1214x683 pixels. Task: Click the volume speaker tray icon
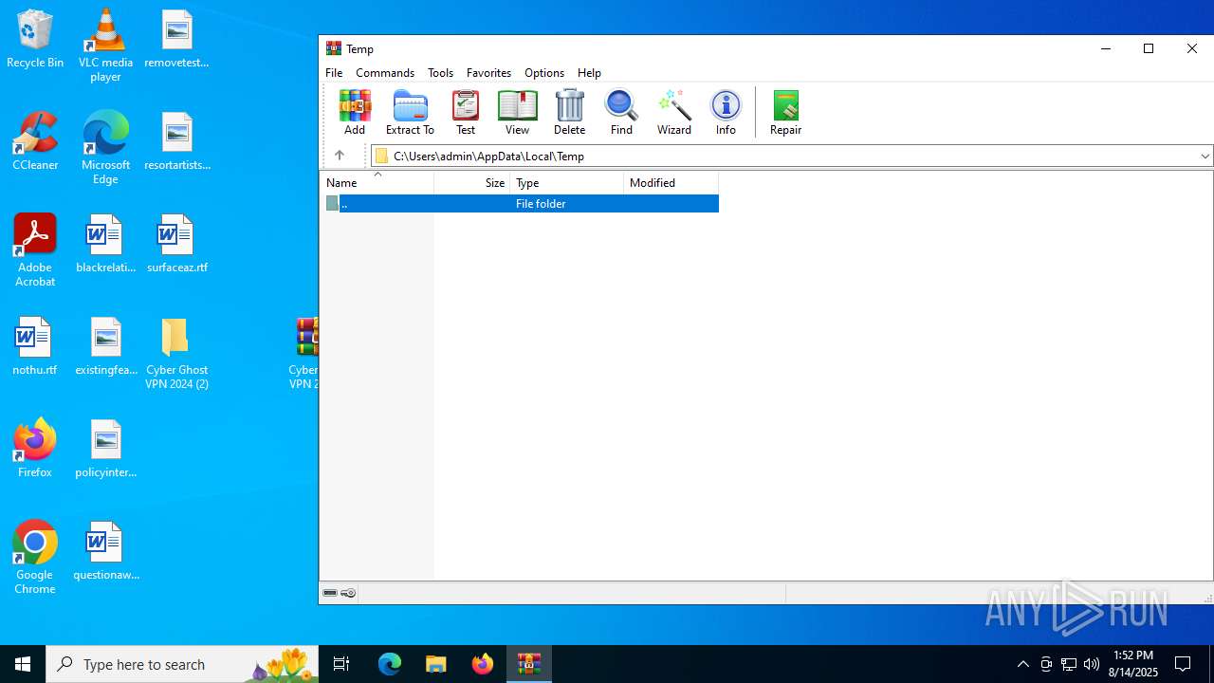pos(1092,664)
